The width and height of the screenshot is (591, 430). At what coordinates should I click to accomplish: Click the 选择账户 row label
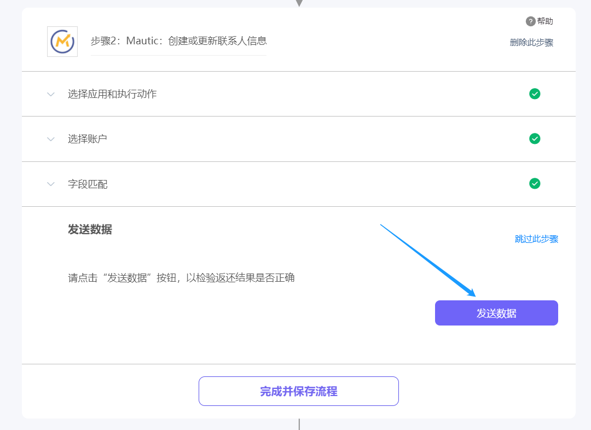tap(88, 139)
